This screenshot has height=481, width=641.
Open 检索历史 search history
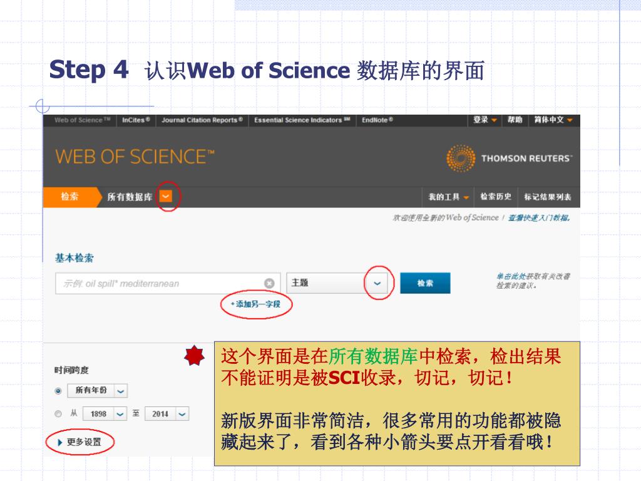pyautogui.click(x=496, y=197)
